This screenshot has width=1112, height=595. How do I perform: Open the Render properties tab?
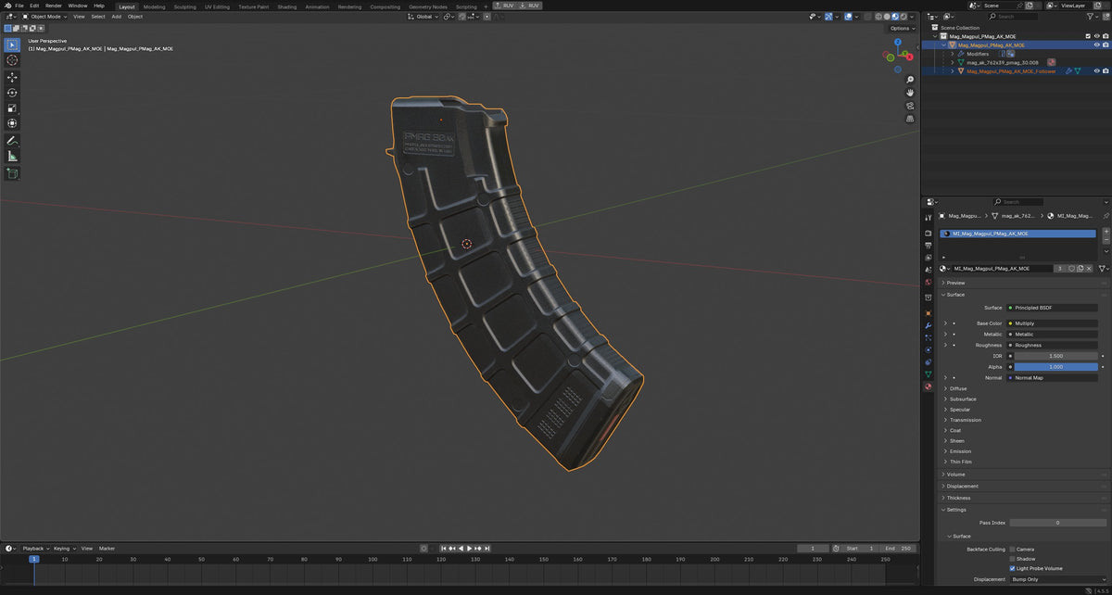pyautogui.click(x=928, y=233)
